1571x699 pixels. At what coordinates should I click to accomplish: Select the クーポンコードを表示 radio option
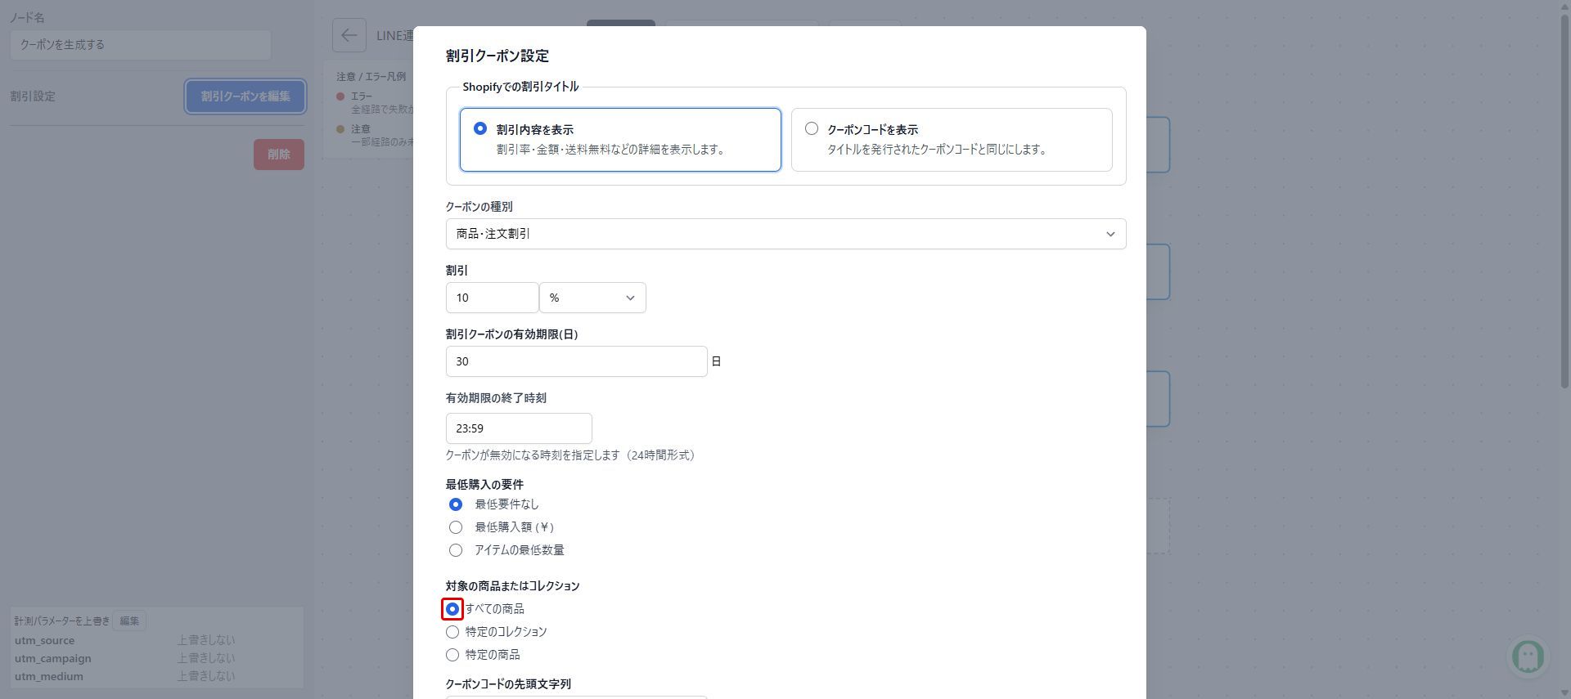click(812, 129)
